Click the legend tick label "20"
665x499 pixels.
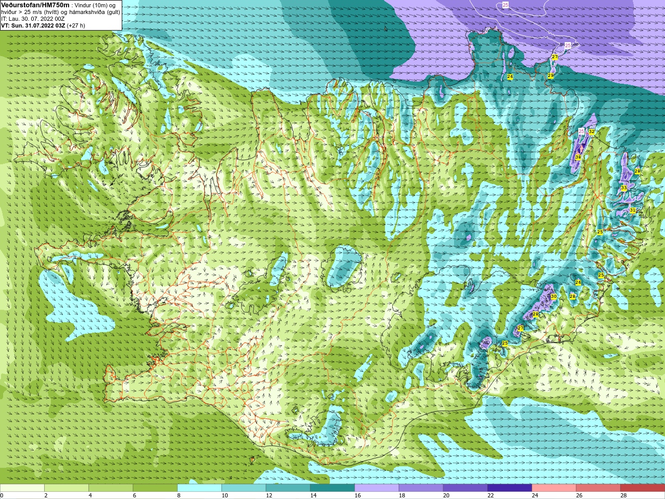[446, 495]
